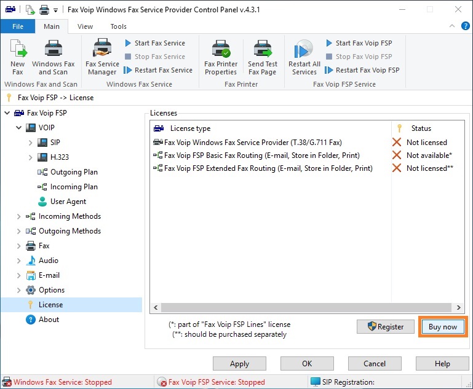This screenshot has width=473, height=389.
Task: Expand the Fax tree node
Action: [18, 246]
